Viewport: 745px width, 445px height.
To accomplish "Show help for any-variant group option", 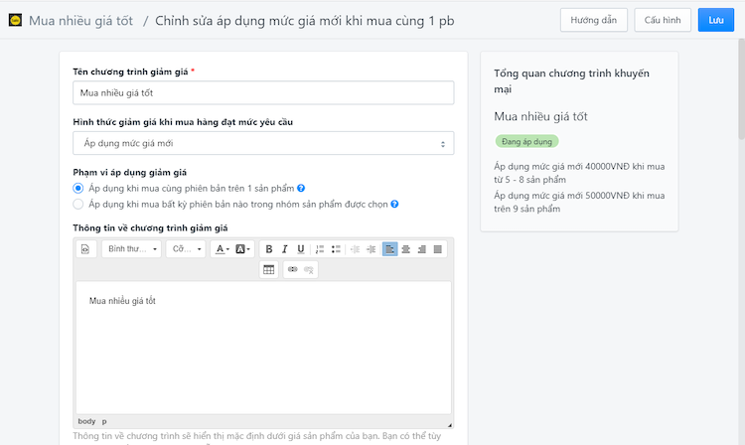I will point(394,205).
